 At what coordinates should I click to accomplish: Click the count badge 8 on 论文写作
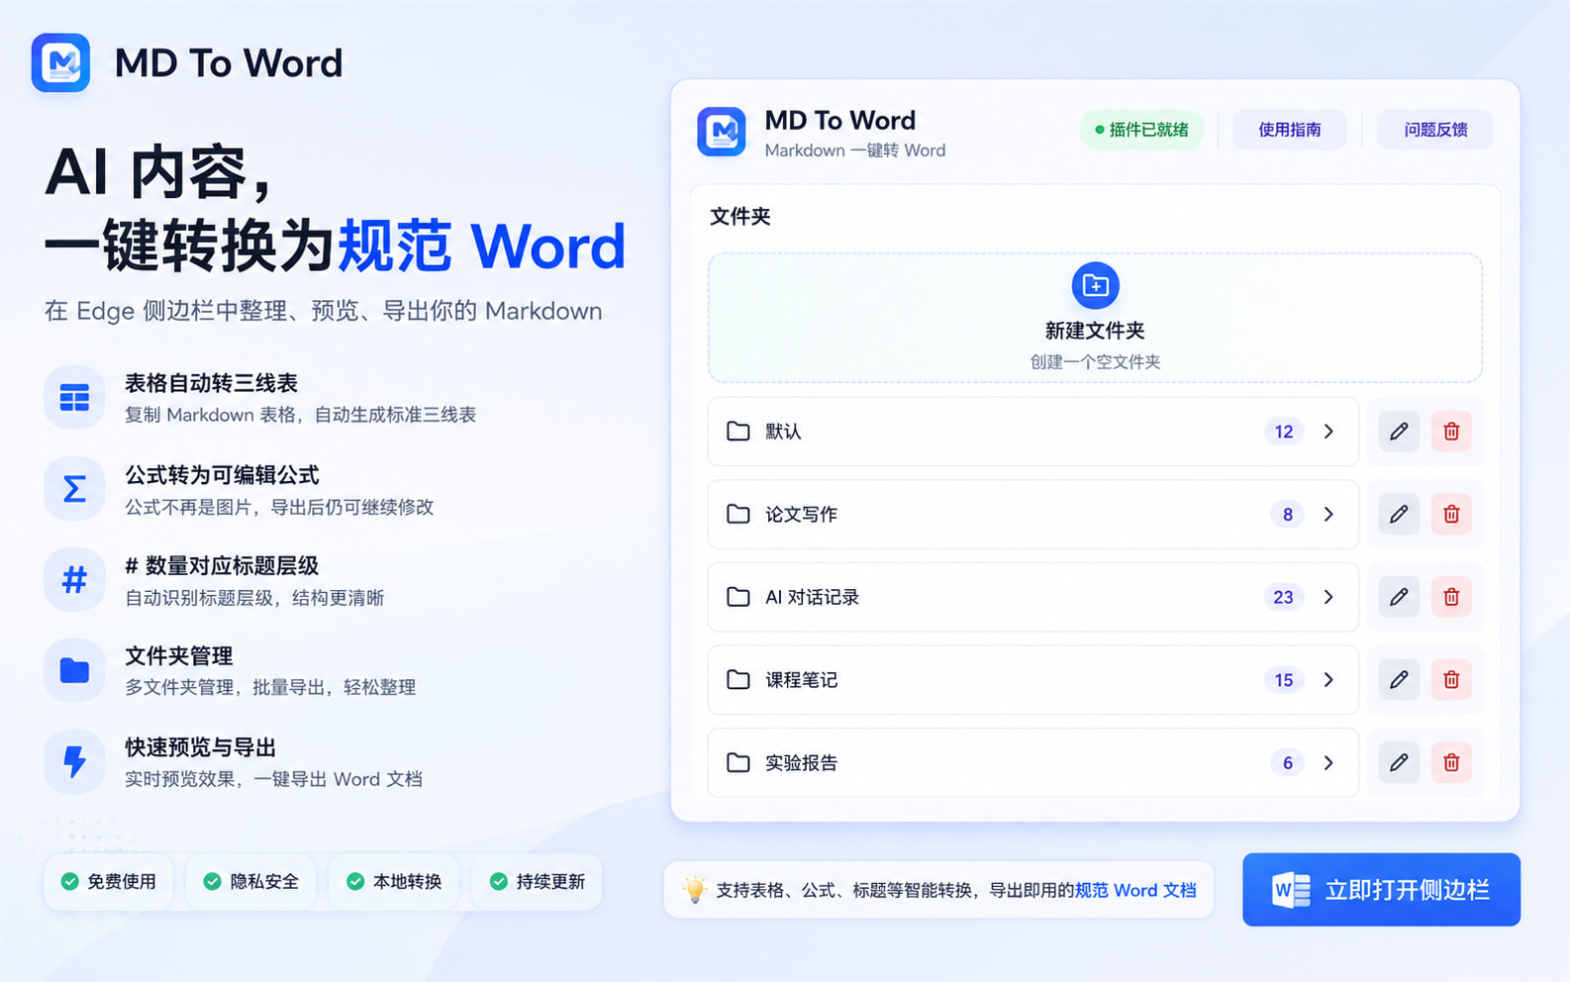click(1287, 515)
